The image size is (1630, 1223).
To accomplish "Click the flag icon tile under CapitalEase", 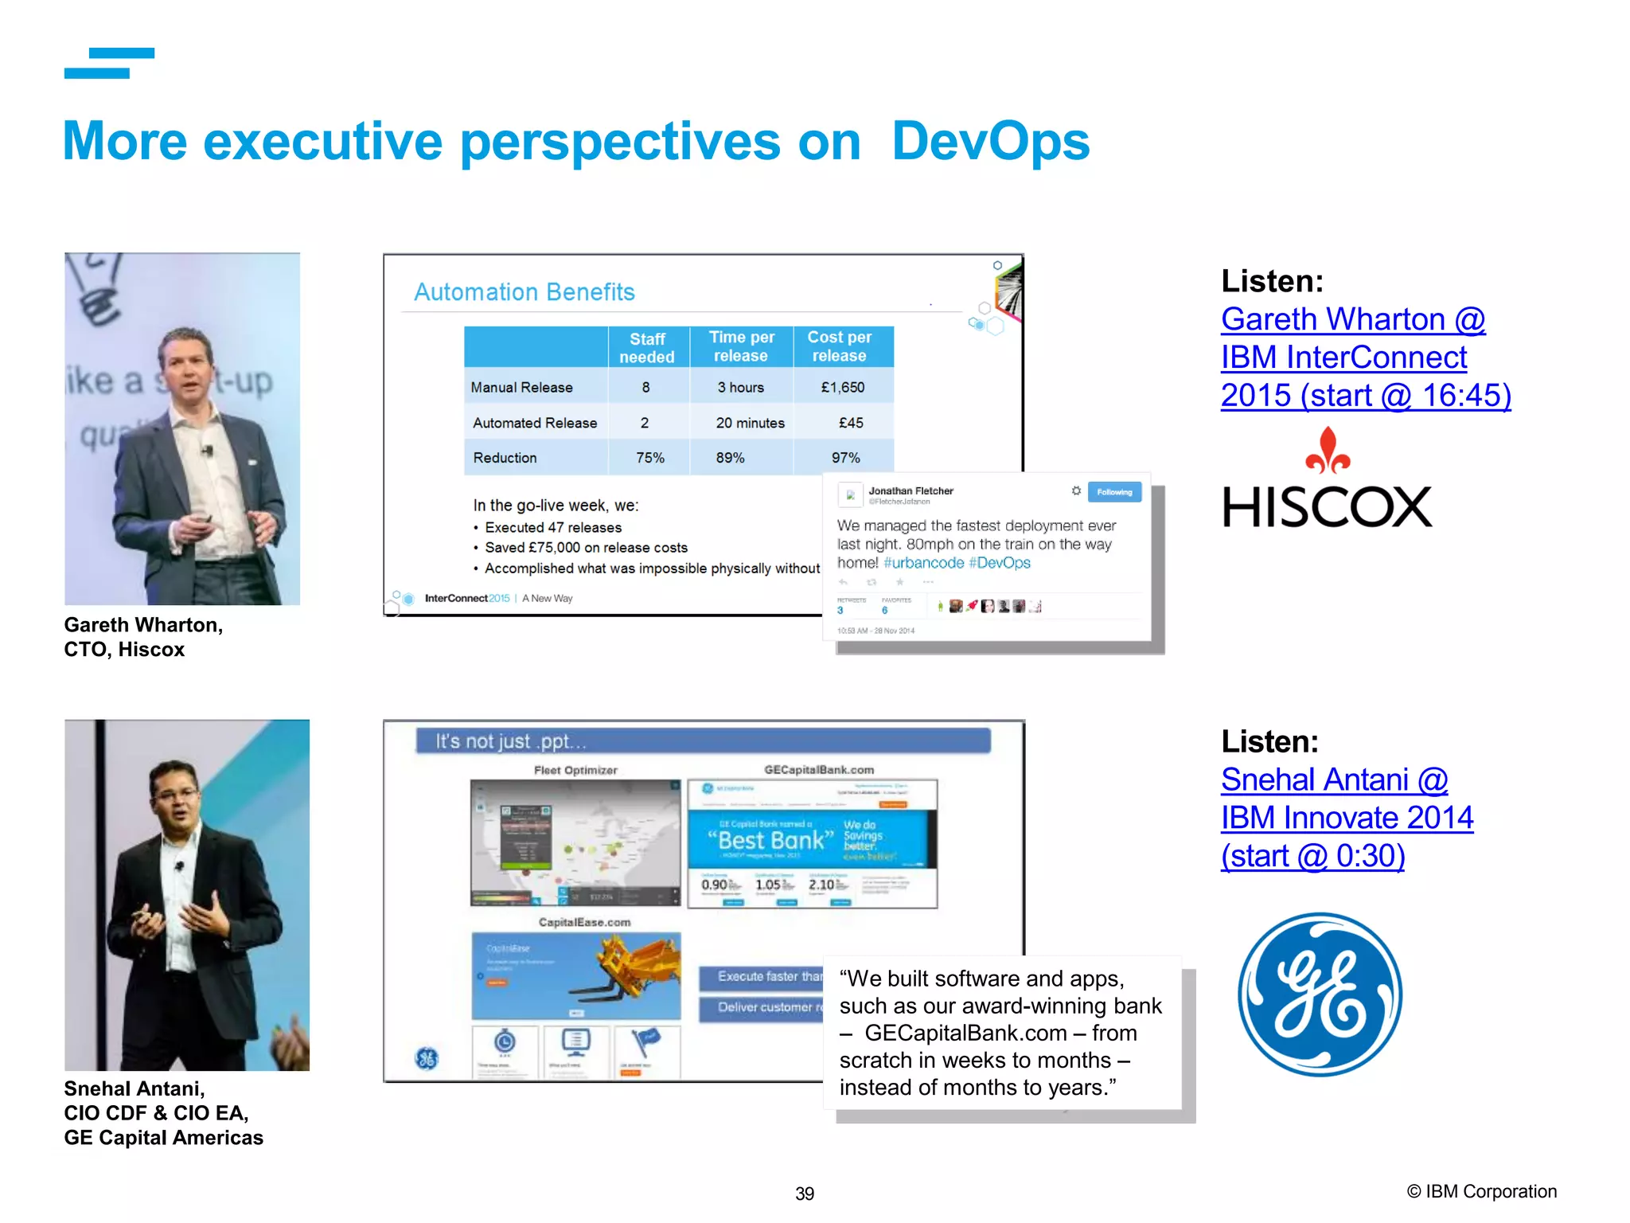I will (x=647, y=1053).
